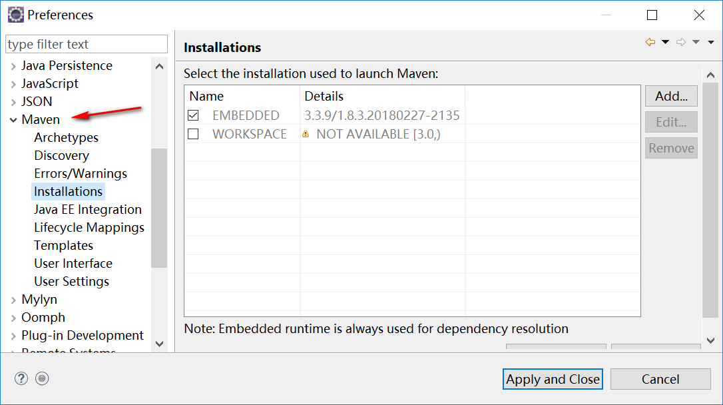Select JavaScript in the tree
This screenshot has width=723, height=405.
pyautogui.click(x=50, y=83)
